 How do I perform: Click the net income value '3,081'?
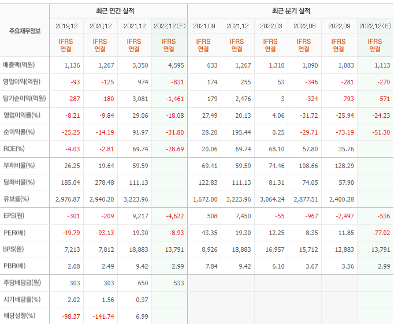(140, 99)
